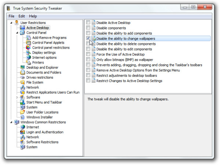
Task: Tick Force the Use of Active Desktop
Action: pos(88,54)
